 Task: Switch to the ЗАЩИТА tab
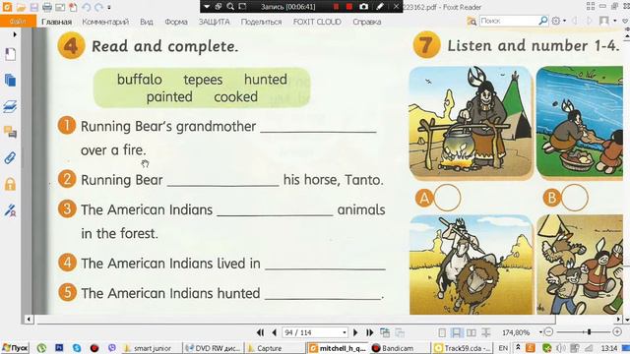tap(215, 22)
